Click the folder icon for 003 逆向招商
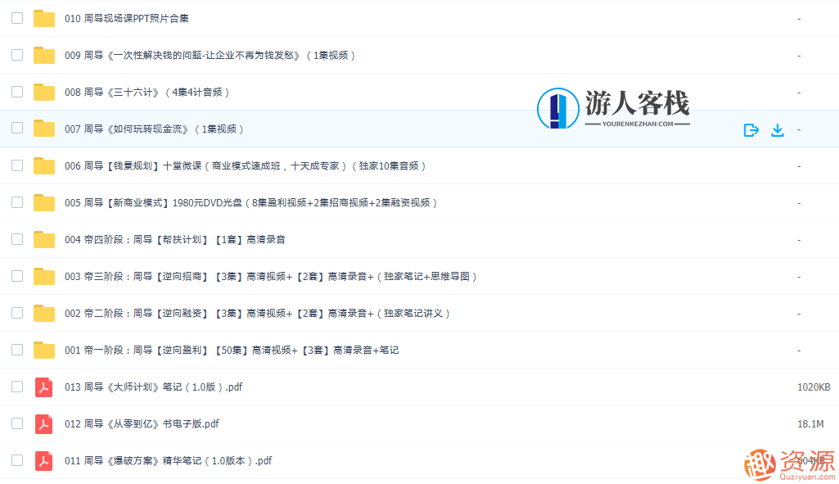This screenshot has width=839, height=484. point(43,276)
